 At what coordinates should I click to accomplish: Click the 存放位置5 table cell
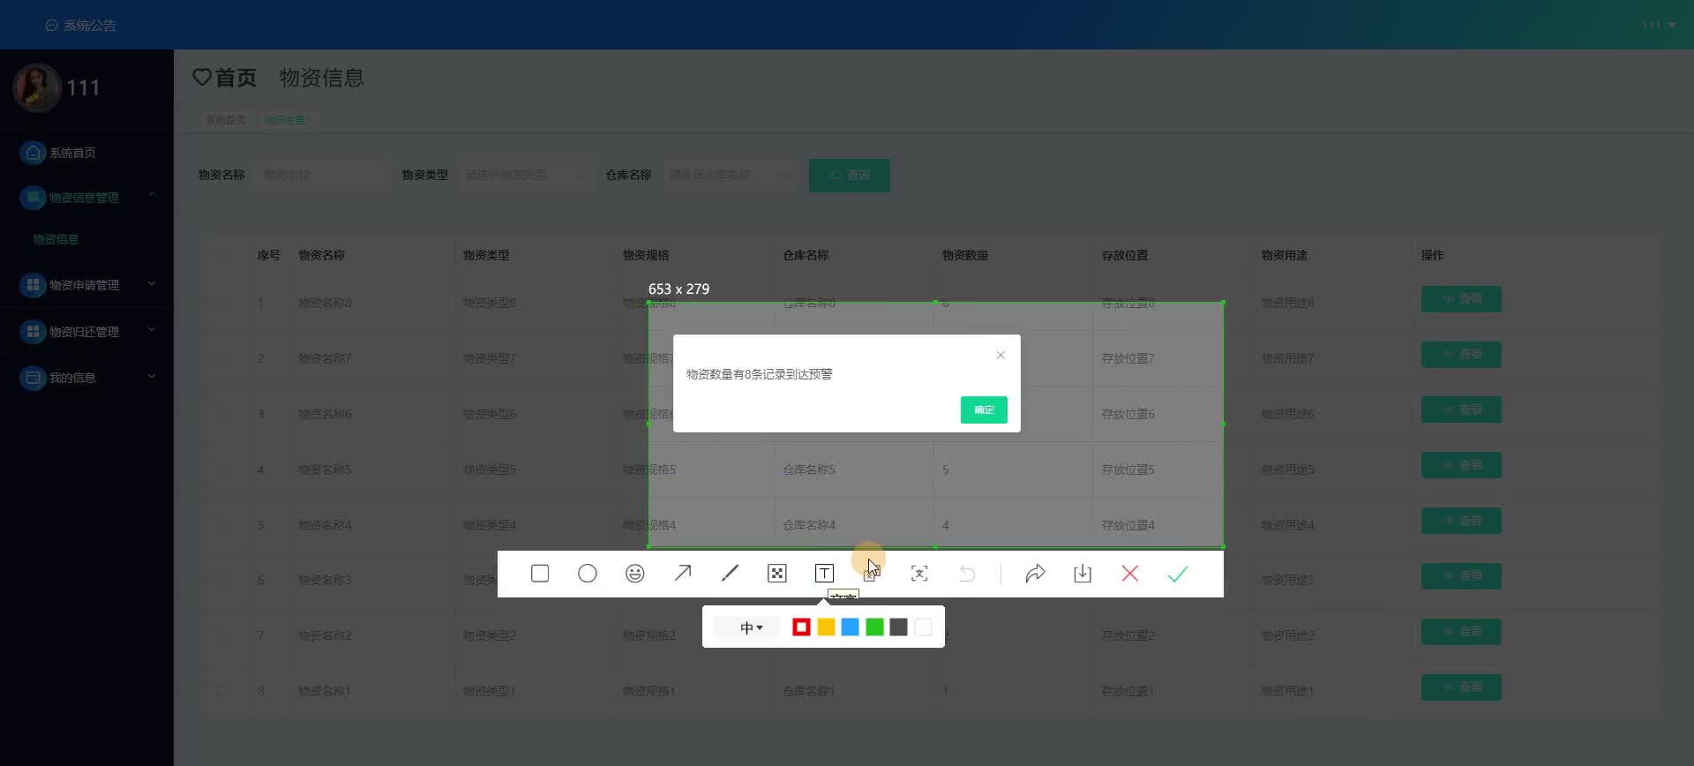[1128, 469]
